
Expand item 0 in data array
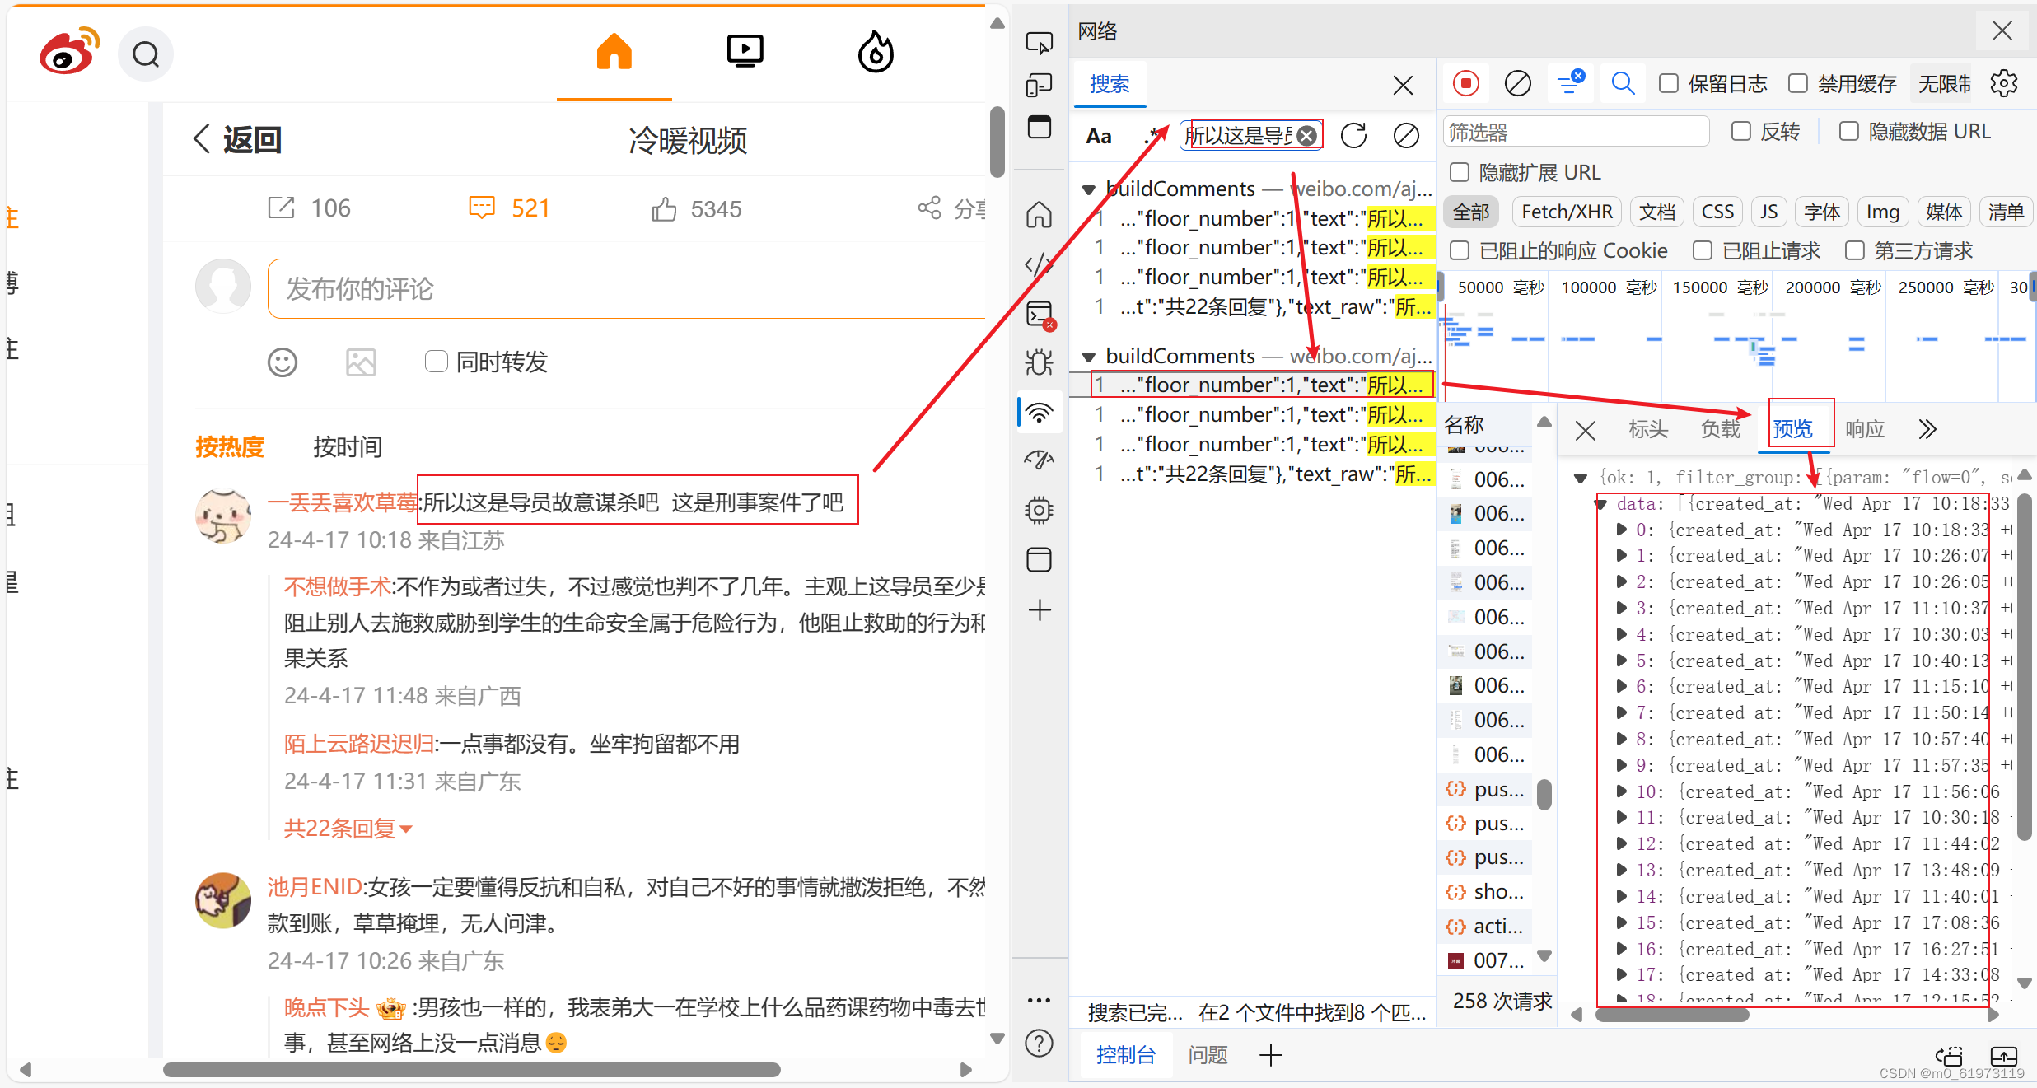click(1621, 530)
